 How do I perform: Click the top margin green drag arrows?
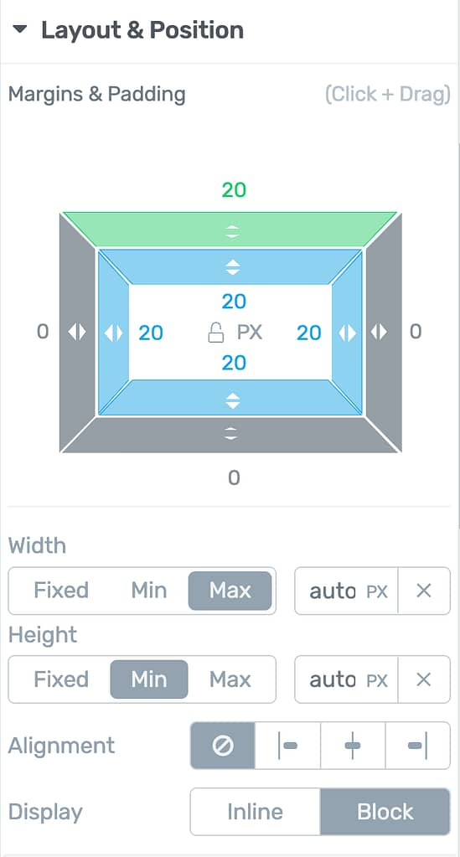pyautogui.click(x=233, y=231)
